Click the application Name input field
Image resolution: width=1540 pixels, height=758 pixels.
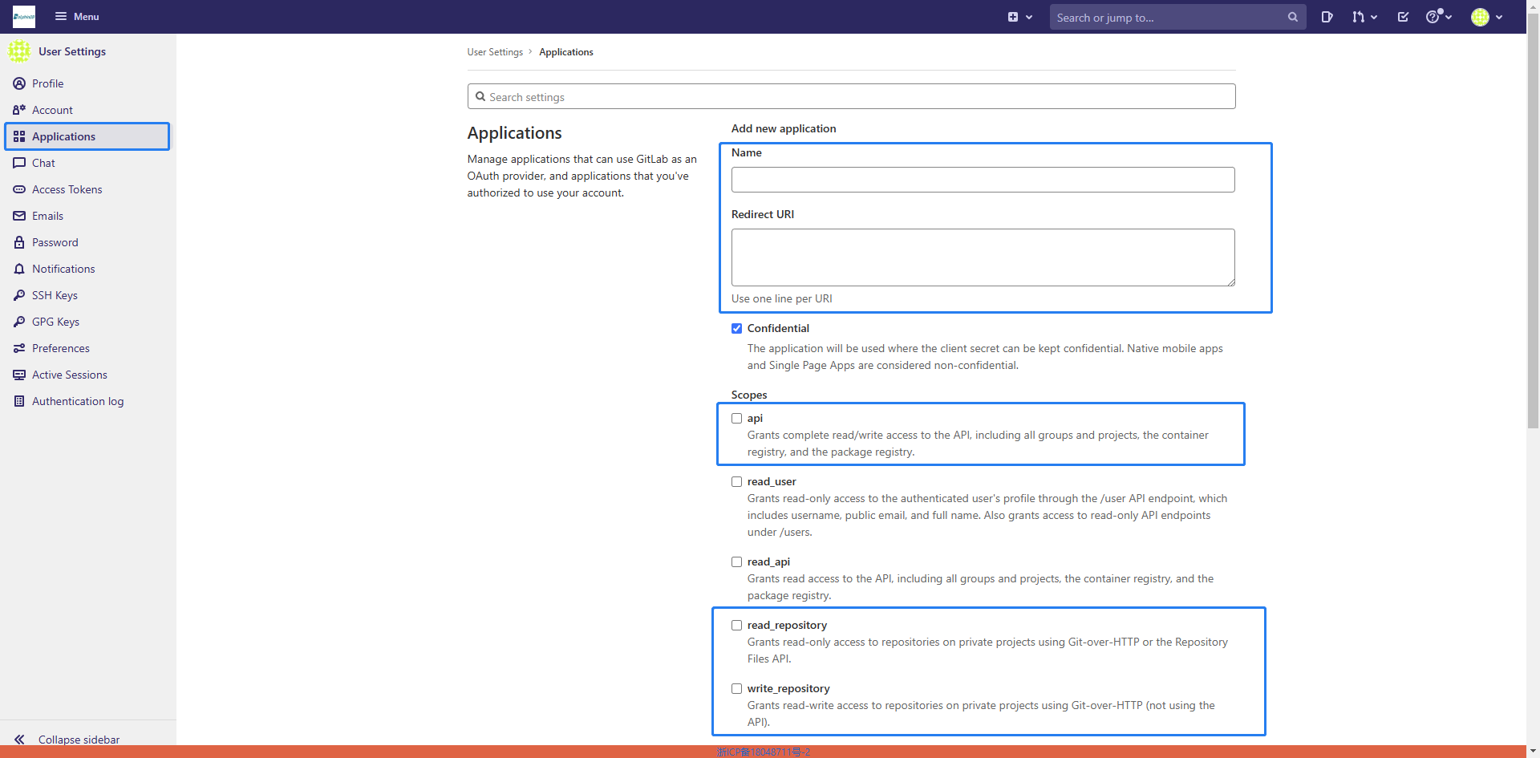(983, 180)
